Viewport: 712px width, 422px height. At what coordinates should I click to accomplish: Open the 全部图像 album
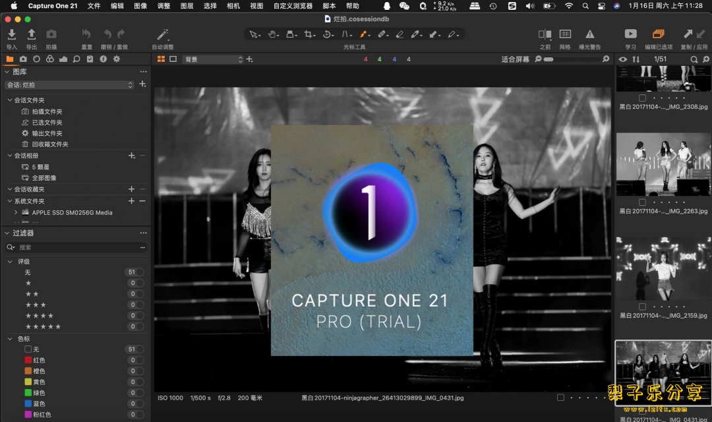[44, 177]
